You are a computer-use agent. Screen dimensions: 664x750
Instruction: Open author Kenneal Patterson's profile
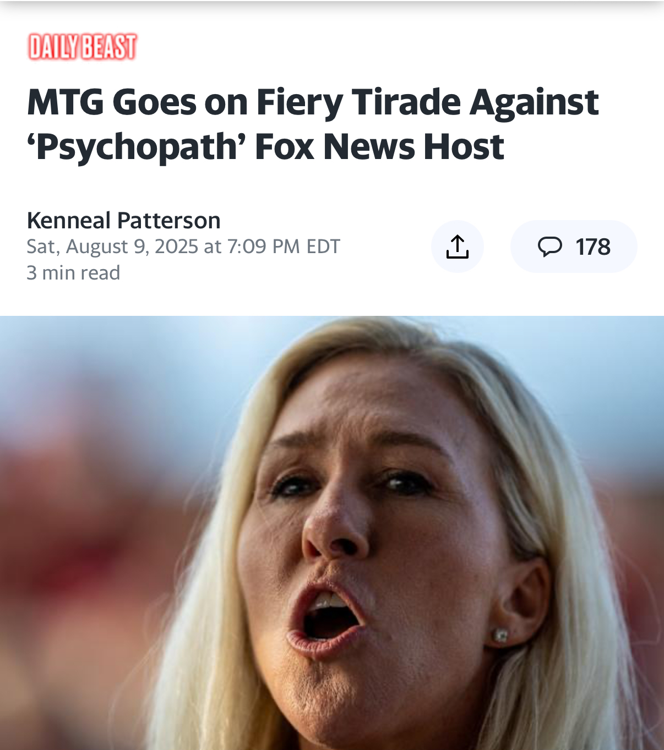pyautogui.click(x=124, y=220)
